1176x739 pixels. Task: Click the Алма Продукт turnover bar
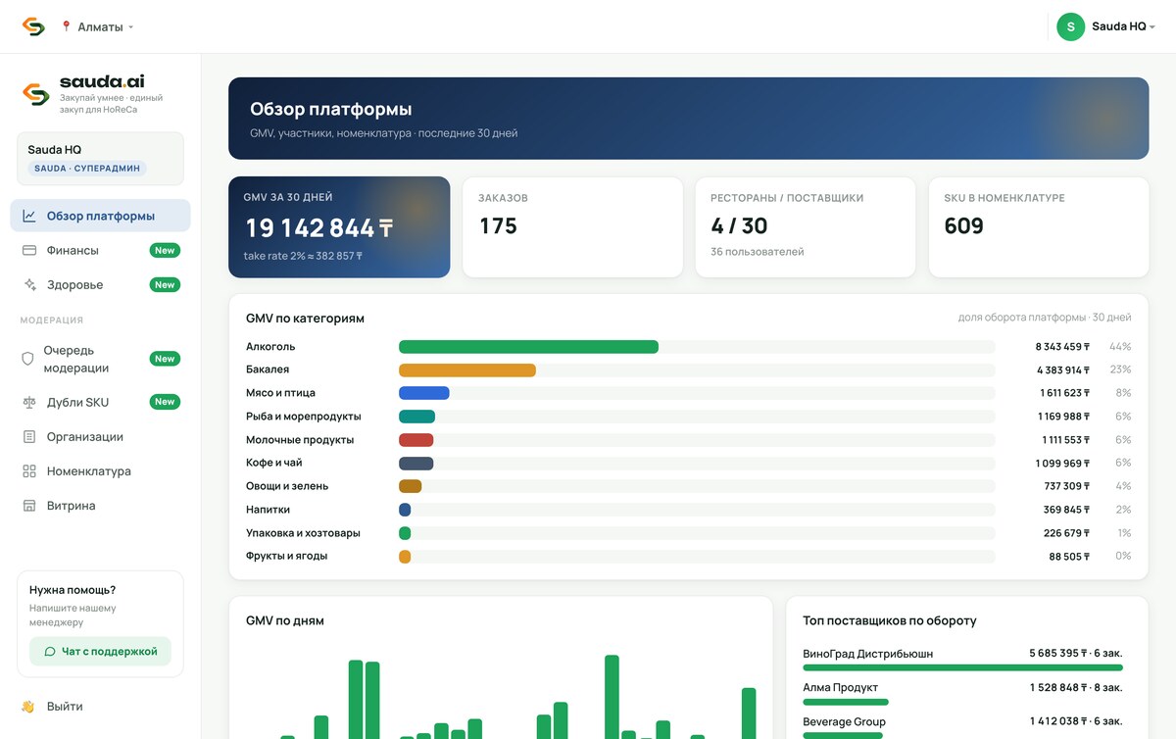coord(846,702)
